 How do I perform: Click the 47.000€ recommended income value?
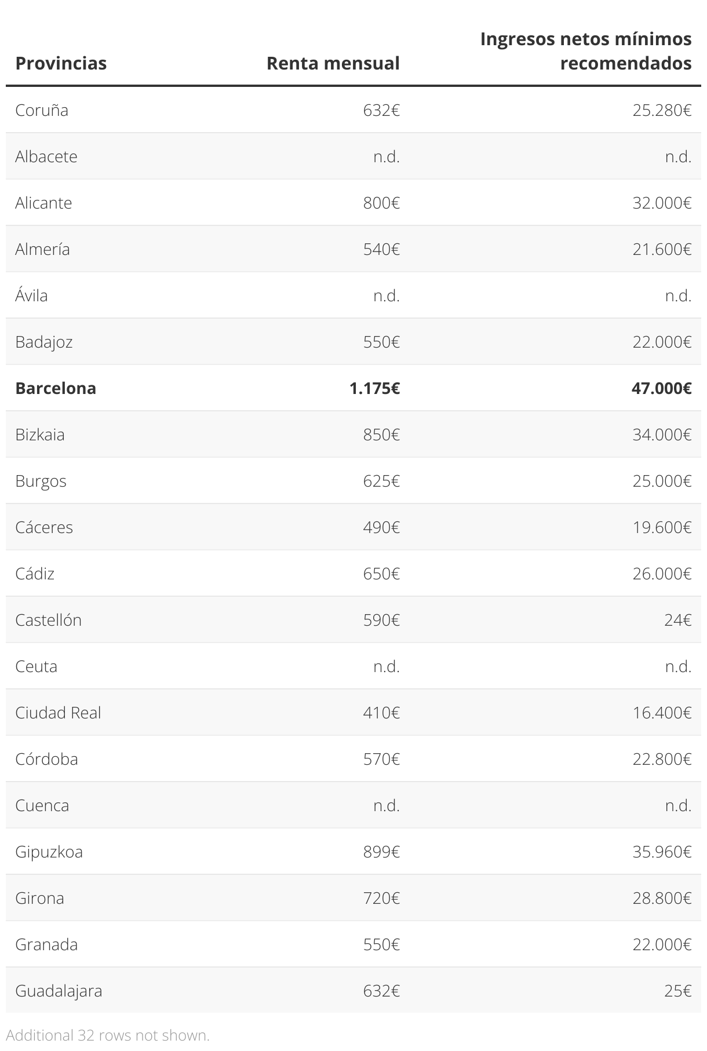coord(661,388)
